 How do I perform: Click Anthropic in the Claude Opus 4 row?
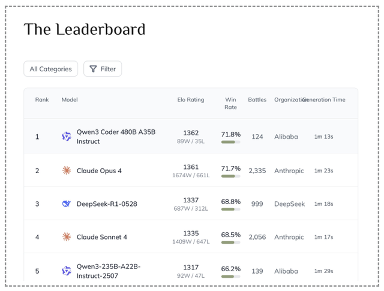tap(289, 171)
